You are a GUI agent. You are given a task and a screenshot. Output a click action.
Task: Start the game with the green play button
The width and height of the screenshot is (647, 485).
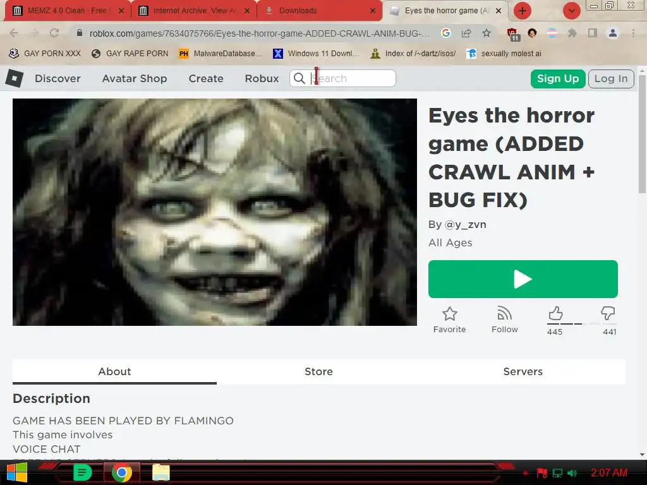tap(523, 279)
